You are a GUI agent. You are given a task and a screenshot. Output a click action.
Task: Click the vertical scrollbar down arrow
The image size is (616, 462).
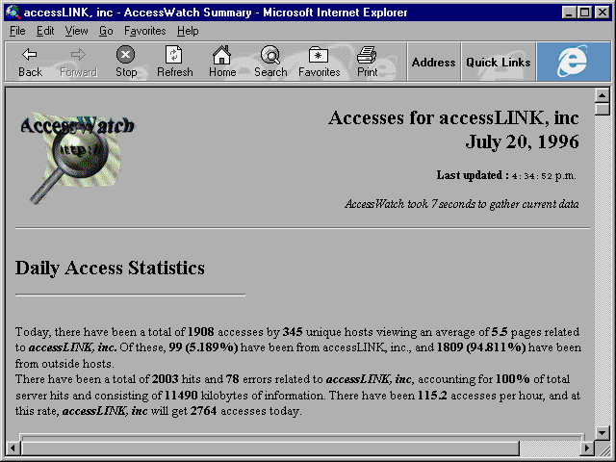tap(603, 432)
